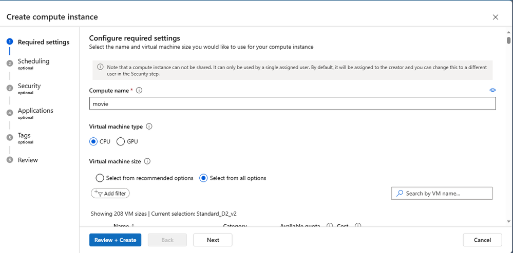513x253 pixels.
Task: Click the Next button
Action: click(213, 240)
